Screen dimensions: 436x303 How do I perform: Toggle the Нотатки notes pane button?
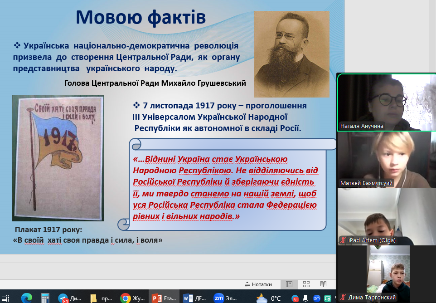click(258, 284)
